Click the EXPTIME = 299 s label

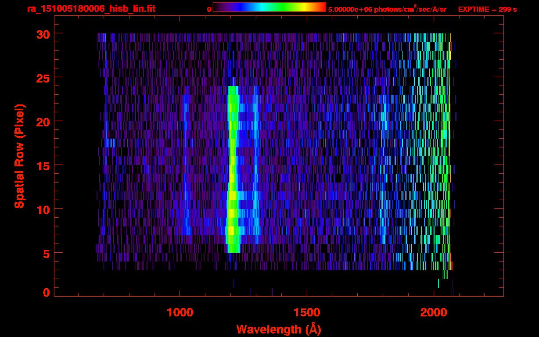tap(487, 9)
